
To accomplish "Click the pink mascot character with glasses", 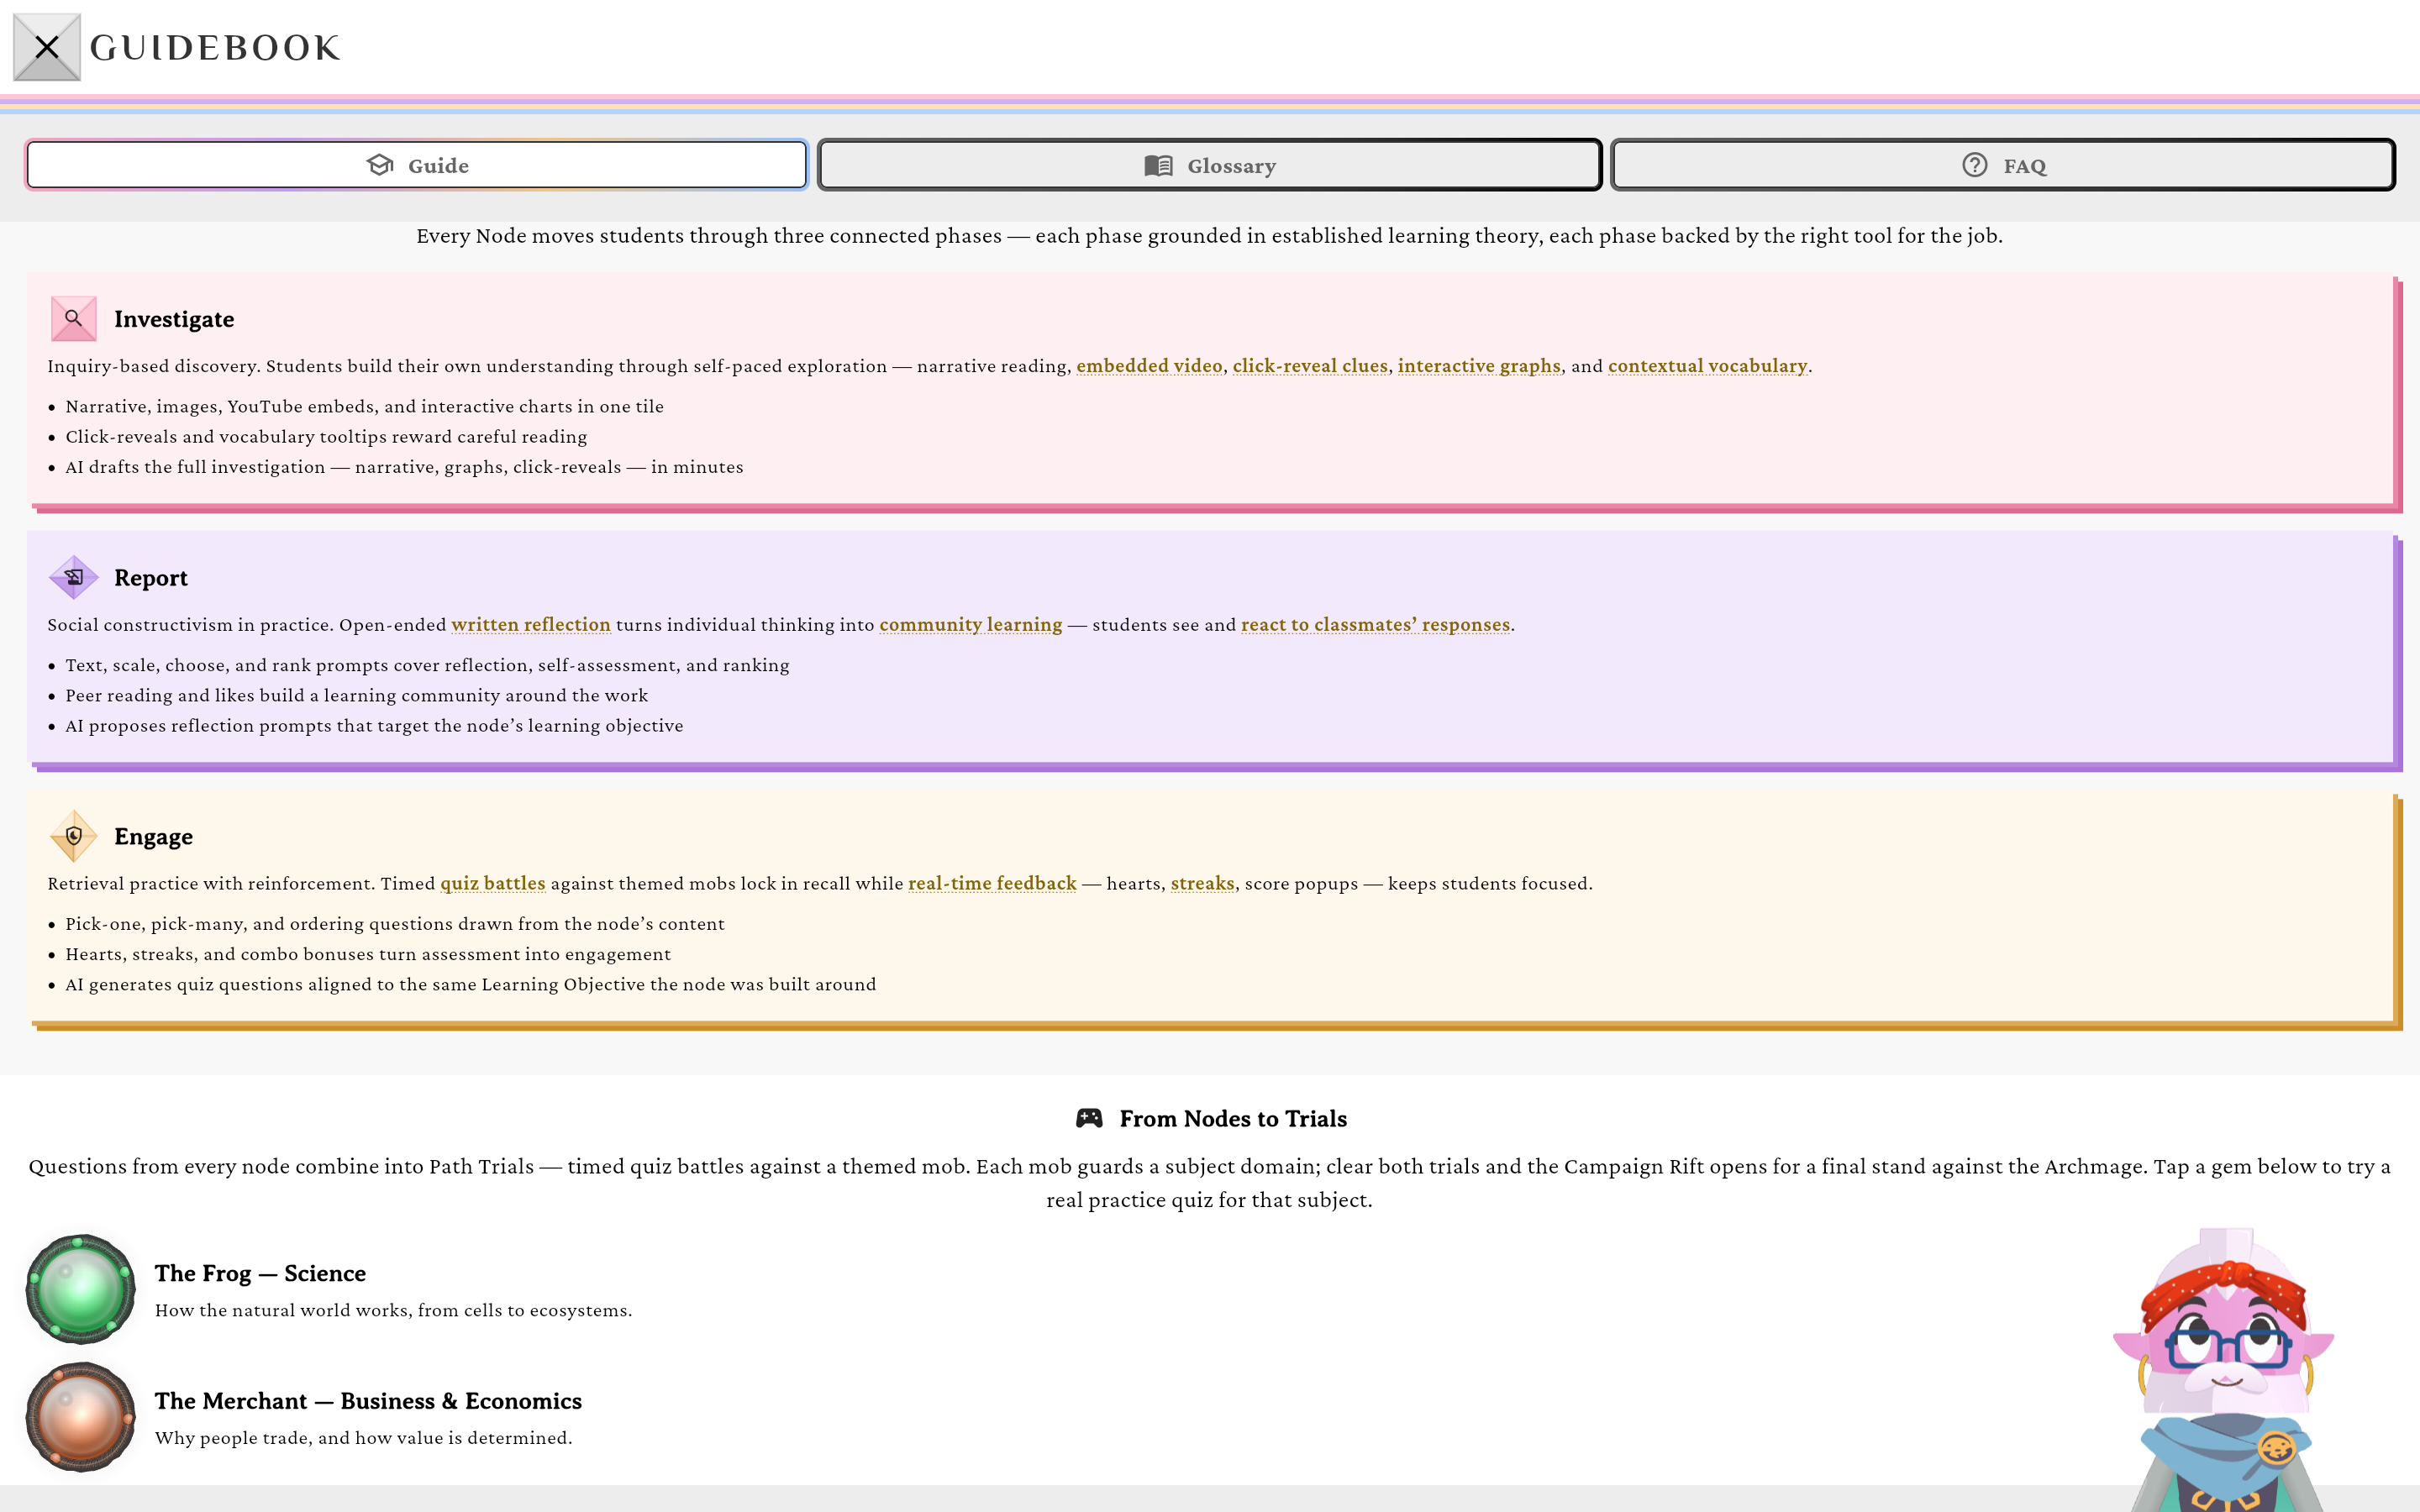I will 2224,1370.
